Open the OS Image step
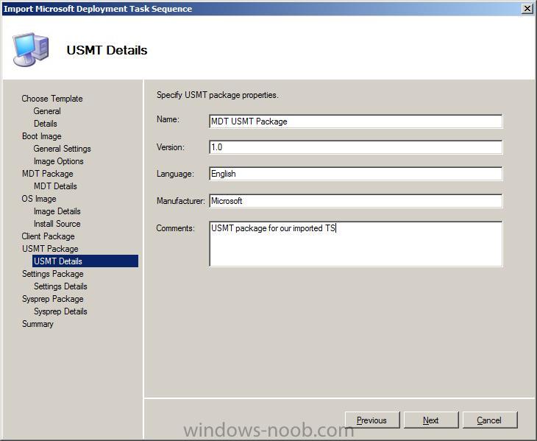 coord(39,199)
